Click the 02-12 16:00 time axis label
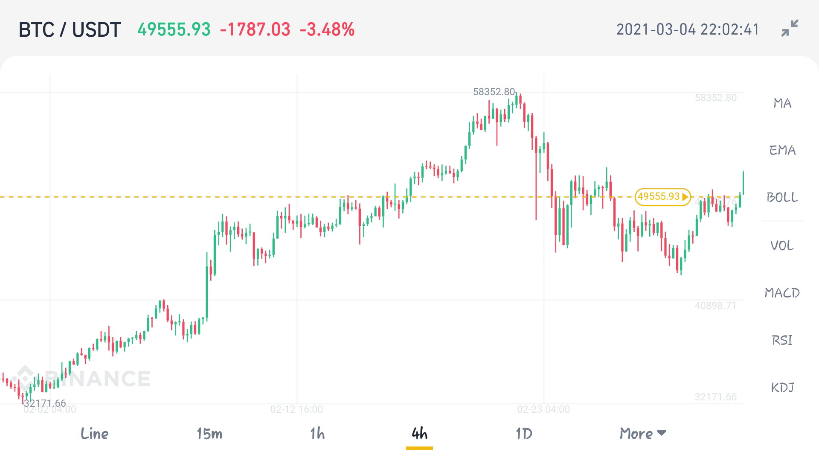The image size is (819, 461). [296, 409]
